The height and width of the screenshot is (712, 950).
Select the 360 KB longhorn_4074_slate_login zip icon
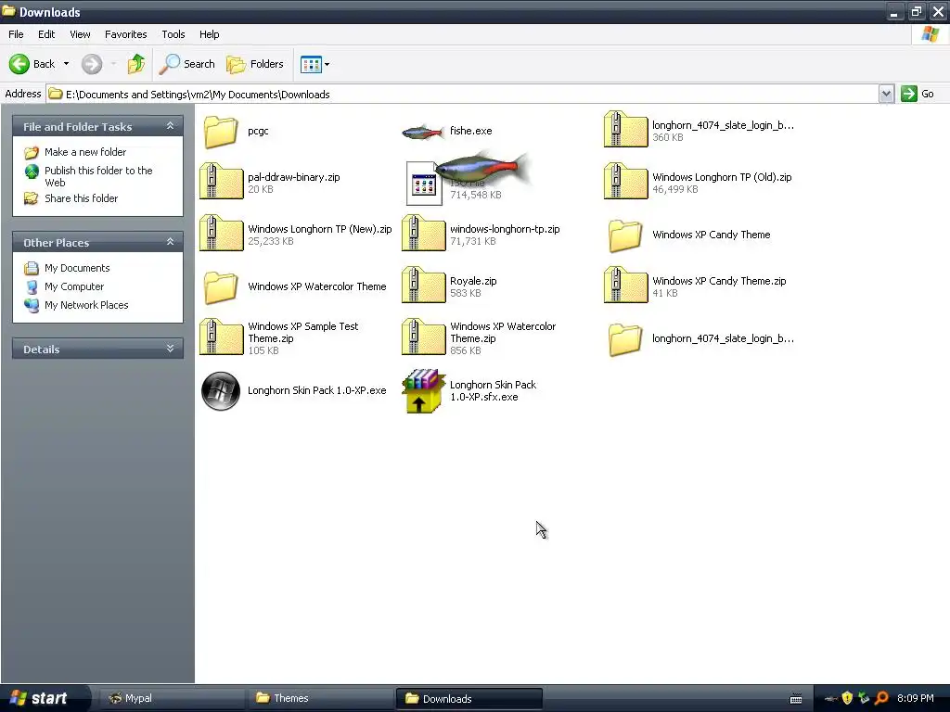point(626,130)
